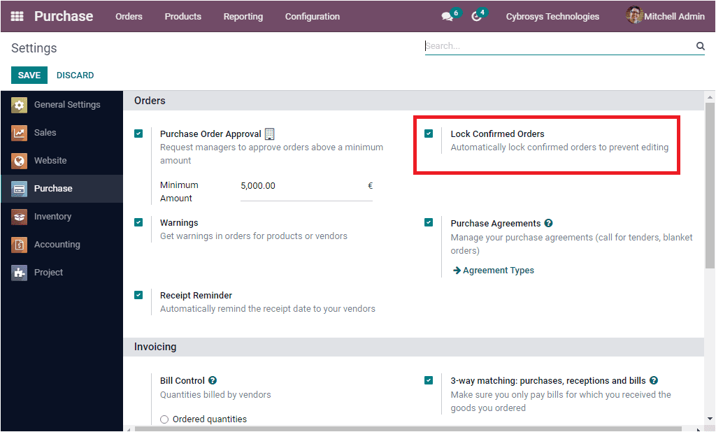Open the Configuration menu
This screenshot has width=716, height=432.
[312, 16]
